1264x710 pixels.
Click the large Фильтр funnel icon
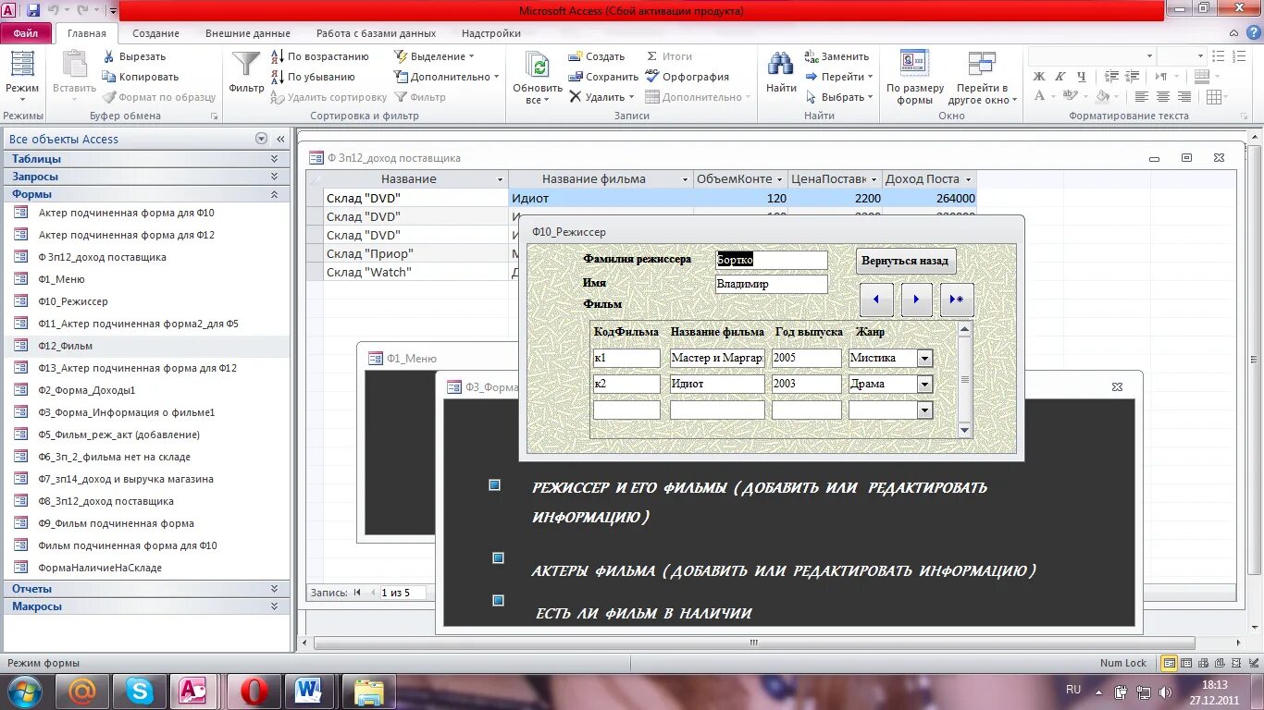(x=246, y=64)
